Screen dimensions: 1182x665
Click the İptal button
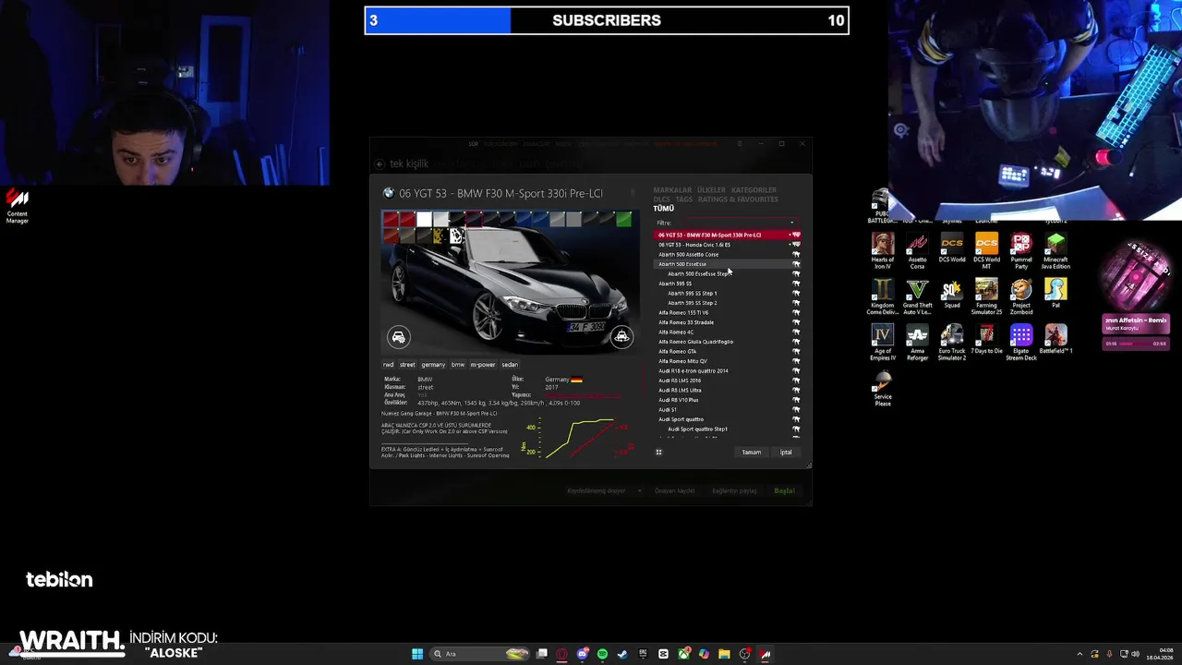[786, 453]
